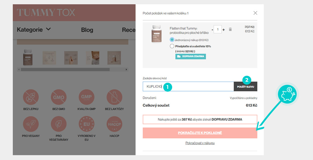Delete item with the trash icon
The image size is (313, 160).
click(x=230, y=29)
